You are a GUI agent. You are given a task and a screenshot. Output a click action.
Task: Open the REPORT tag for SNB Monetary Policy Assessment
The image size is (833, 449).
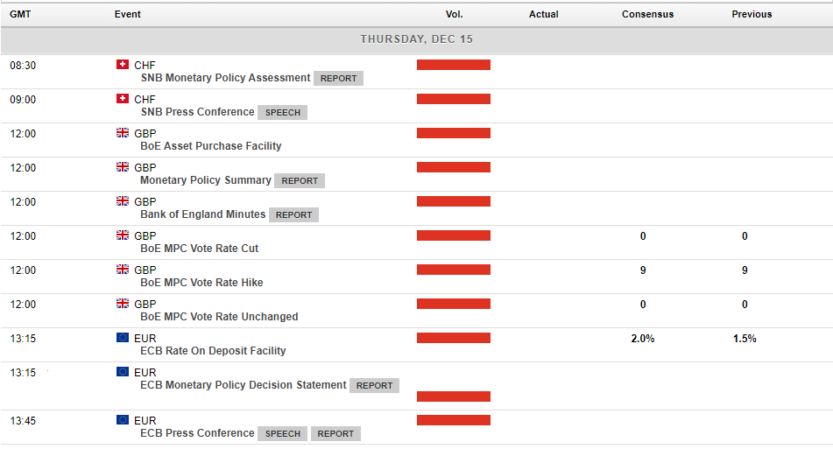click(x=338, y=79)
